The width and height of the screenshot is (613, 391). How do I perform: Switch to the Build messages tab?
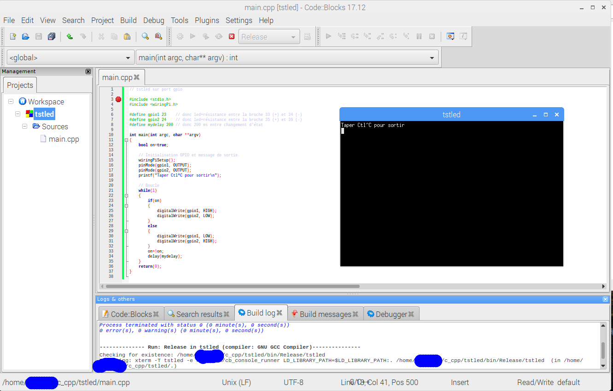[325, 314]
